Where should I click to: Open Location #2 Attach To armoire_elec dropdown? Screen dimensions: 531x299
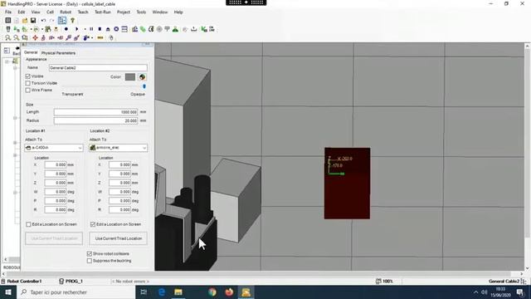118,148
